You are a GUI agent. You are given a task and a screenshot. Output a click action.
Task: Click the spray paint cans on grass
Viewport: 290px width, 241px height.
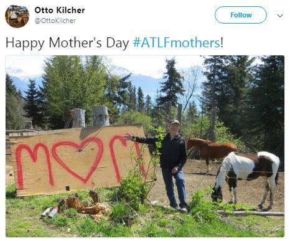pyautogui.click(x=50, y=212)
